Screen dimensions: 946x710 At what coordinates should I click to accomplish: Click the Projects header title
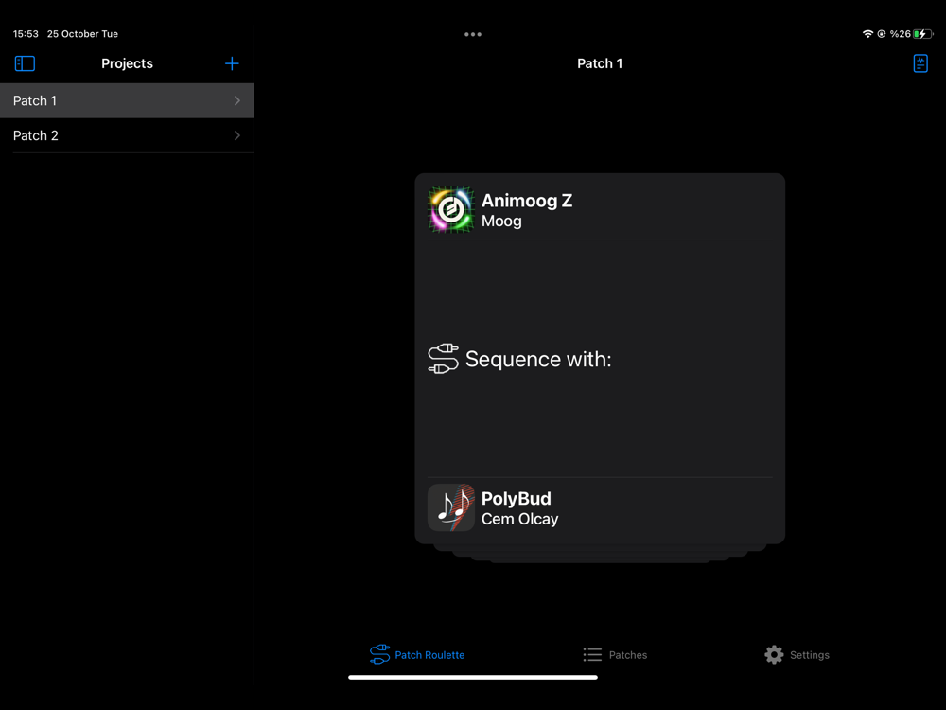(128, 63)
